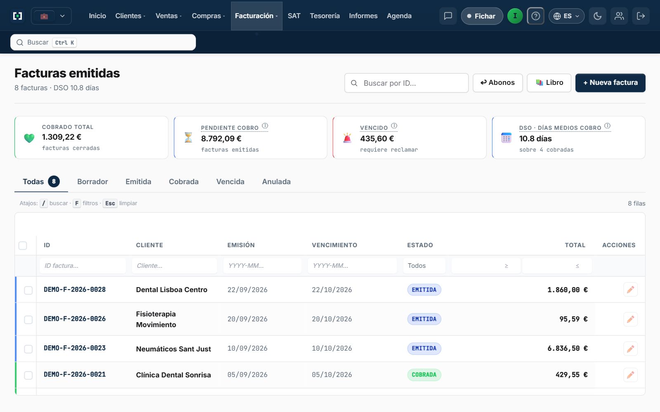Screen dimensions: 660x412
Task: Select the Anulada tab
Action: click(x=276, y=182)
